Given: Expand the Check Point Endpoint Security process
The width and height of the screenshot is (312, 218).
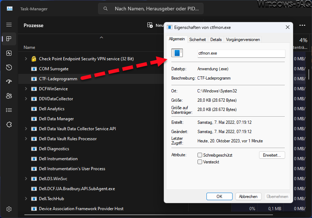Looking at the screenshot, I should pos(26,59).
